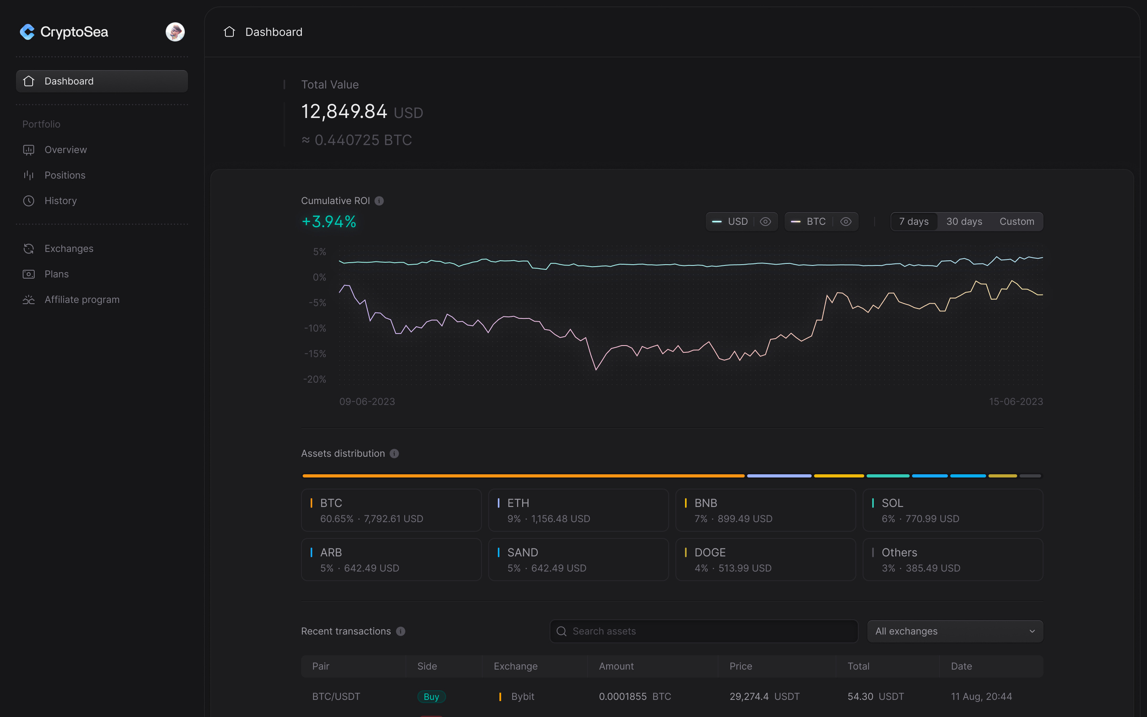Click the Overview chart icon
Viewport: 1147px width, 717px height.
coord(29,150)
